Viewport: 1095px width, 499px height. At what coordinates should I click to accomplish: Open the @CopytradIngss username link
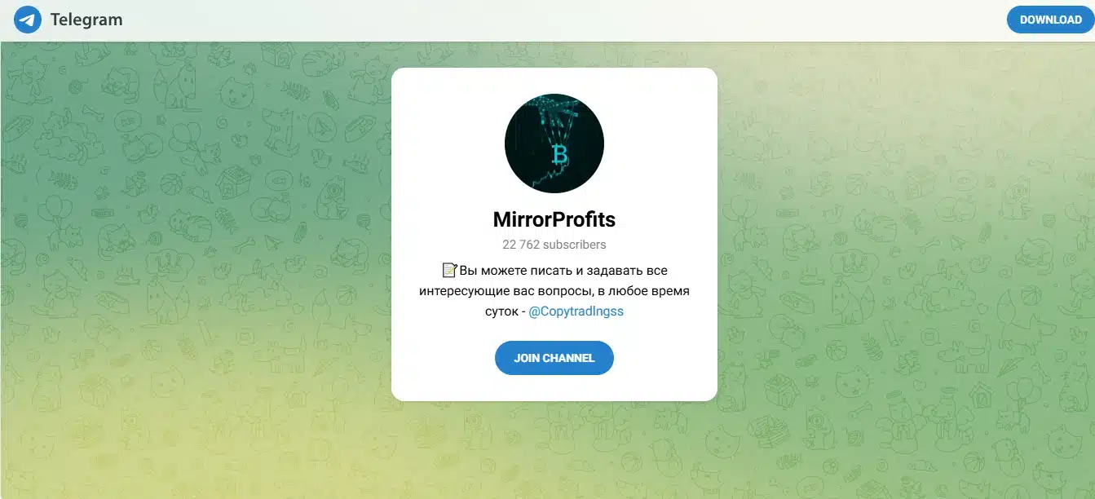click(x=576, y=311)
